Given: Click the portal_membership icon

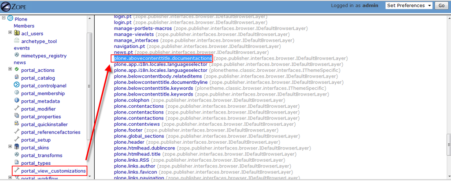Looking at the screenshot, I should click(17, 92).
